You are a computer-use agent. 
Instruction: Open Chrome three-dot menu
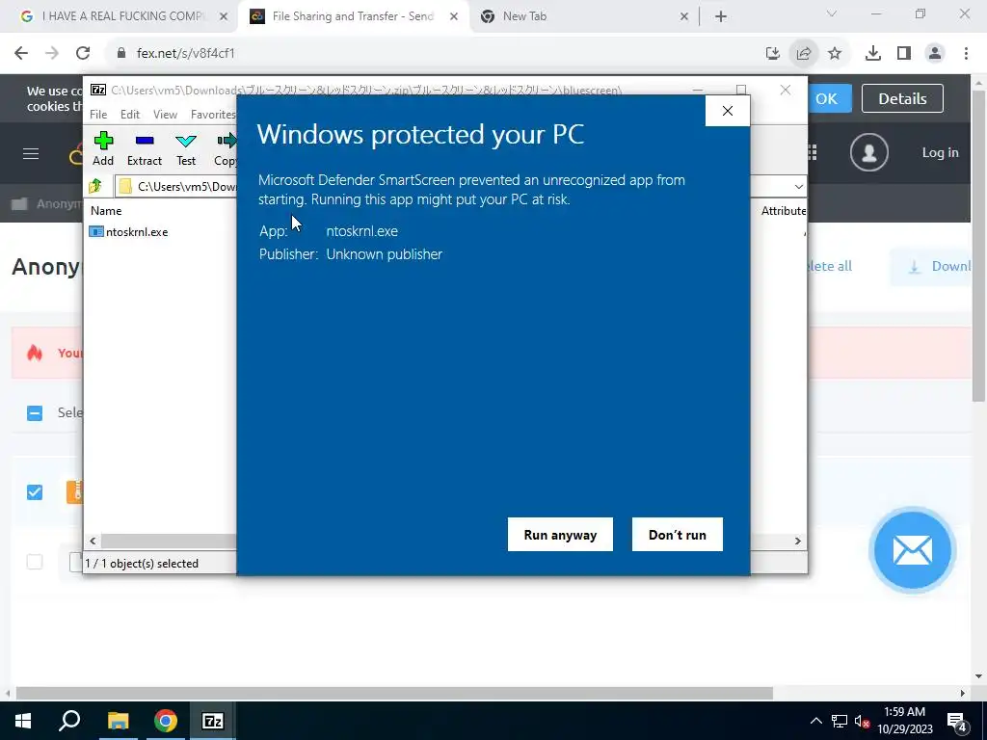pos(966,53)
